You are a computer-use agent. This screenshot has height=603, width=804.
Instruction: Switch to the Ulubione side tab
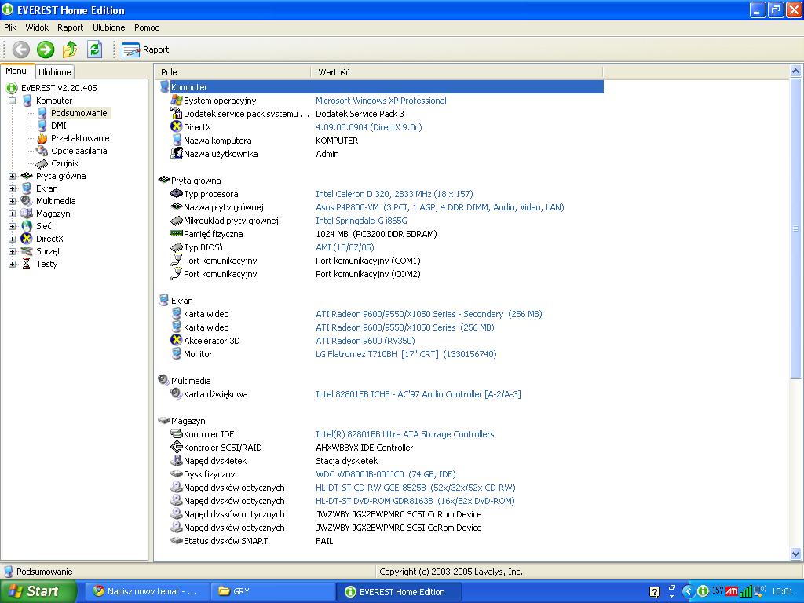coord(55,72)
